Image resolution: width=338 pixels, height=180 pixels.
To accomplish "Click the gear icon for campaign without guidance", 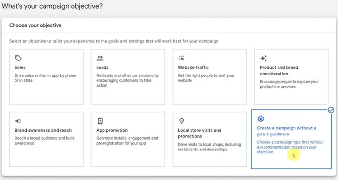I will point(261,119).
